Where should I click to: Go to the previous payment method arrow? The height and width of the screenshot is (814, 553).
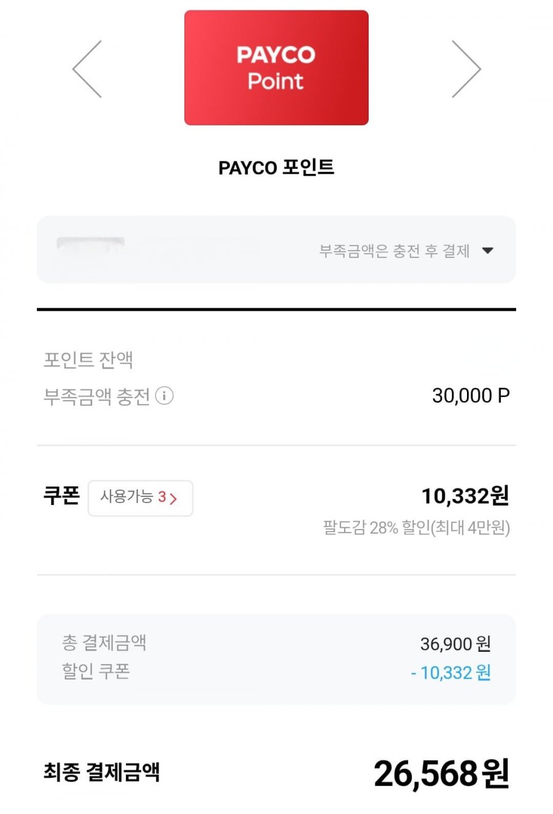coord(87,69)
